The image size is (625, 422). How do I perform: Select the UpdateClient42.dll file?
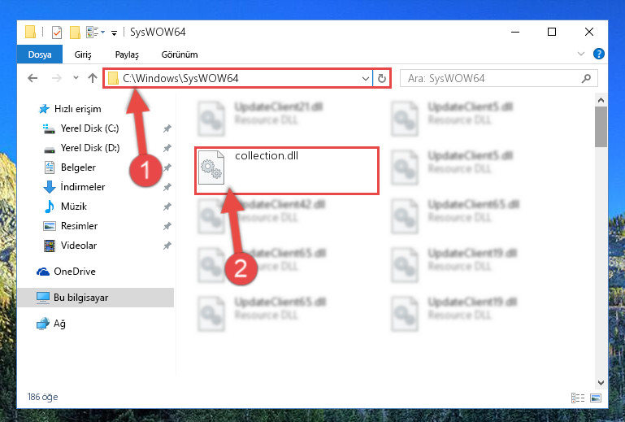pos(262,215)
